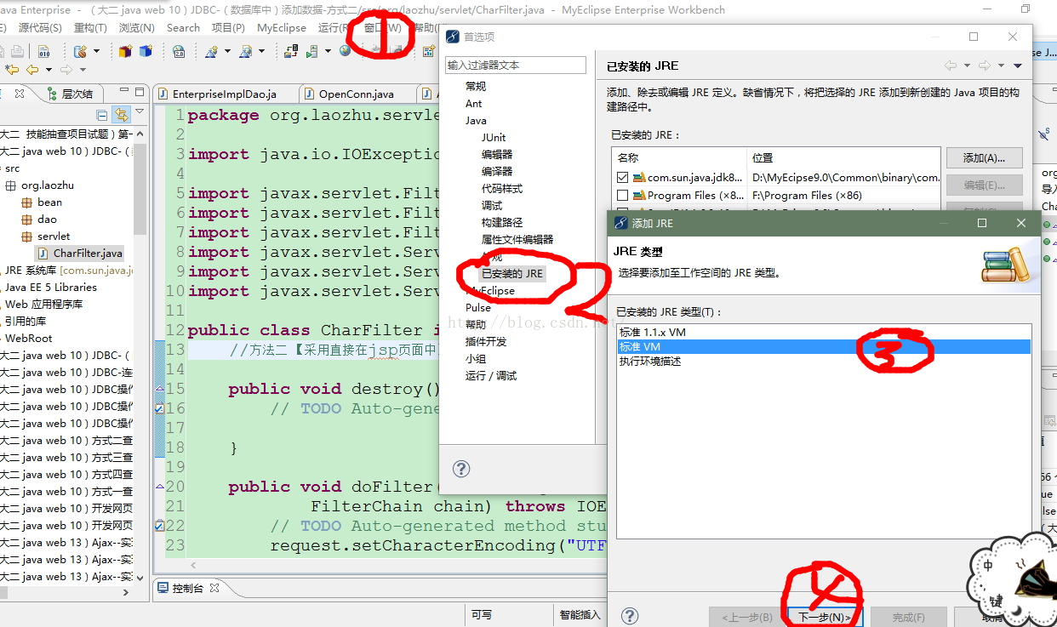Click the maximize view icon of package explorer
Image resolution: width=1057 pixels, height=627 pixels.
click(x=138, y=92)
